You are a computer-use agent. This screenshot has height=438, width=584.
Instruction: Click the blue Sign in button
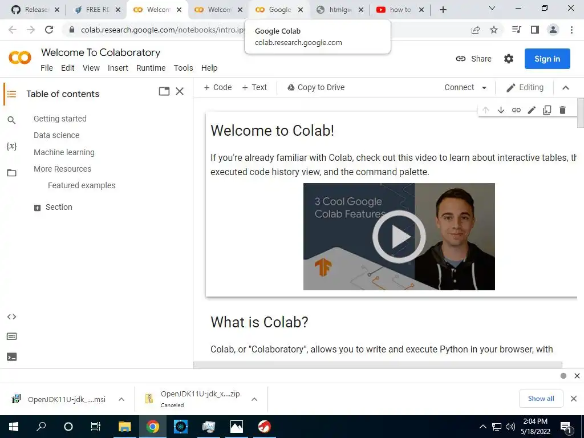click(547, 59)
